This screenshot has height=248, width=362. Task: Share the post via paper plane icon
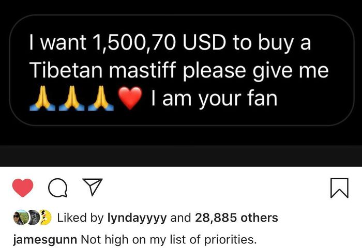[x=93, y=187]
